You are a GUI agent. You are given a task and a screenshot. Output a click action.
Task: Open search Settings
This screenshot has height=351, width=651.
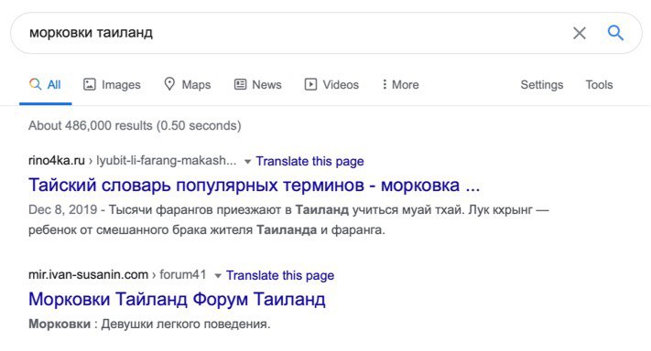pos(542,84)
